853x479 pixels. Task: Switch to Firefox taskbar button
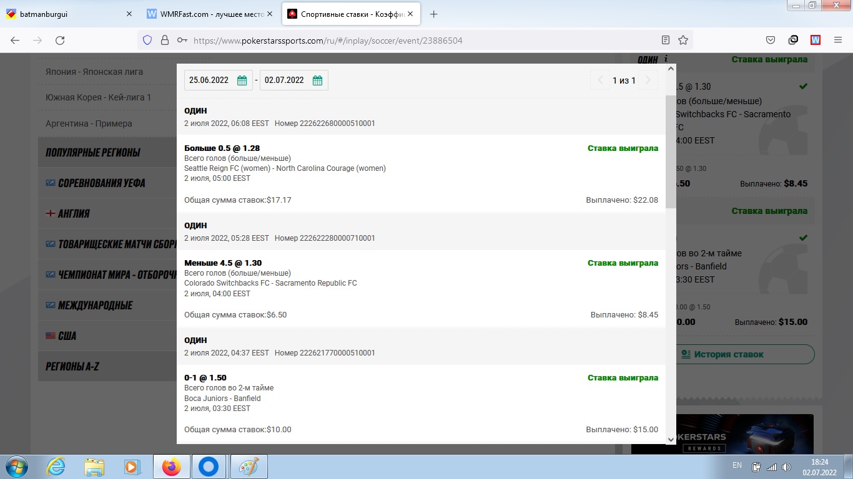[x=171, y=467]
